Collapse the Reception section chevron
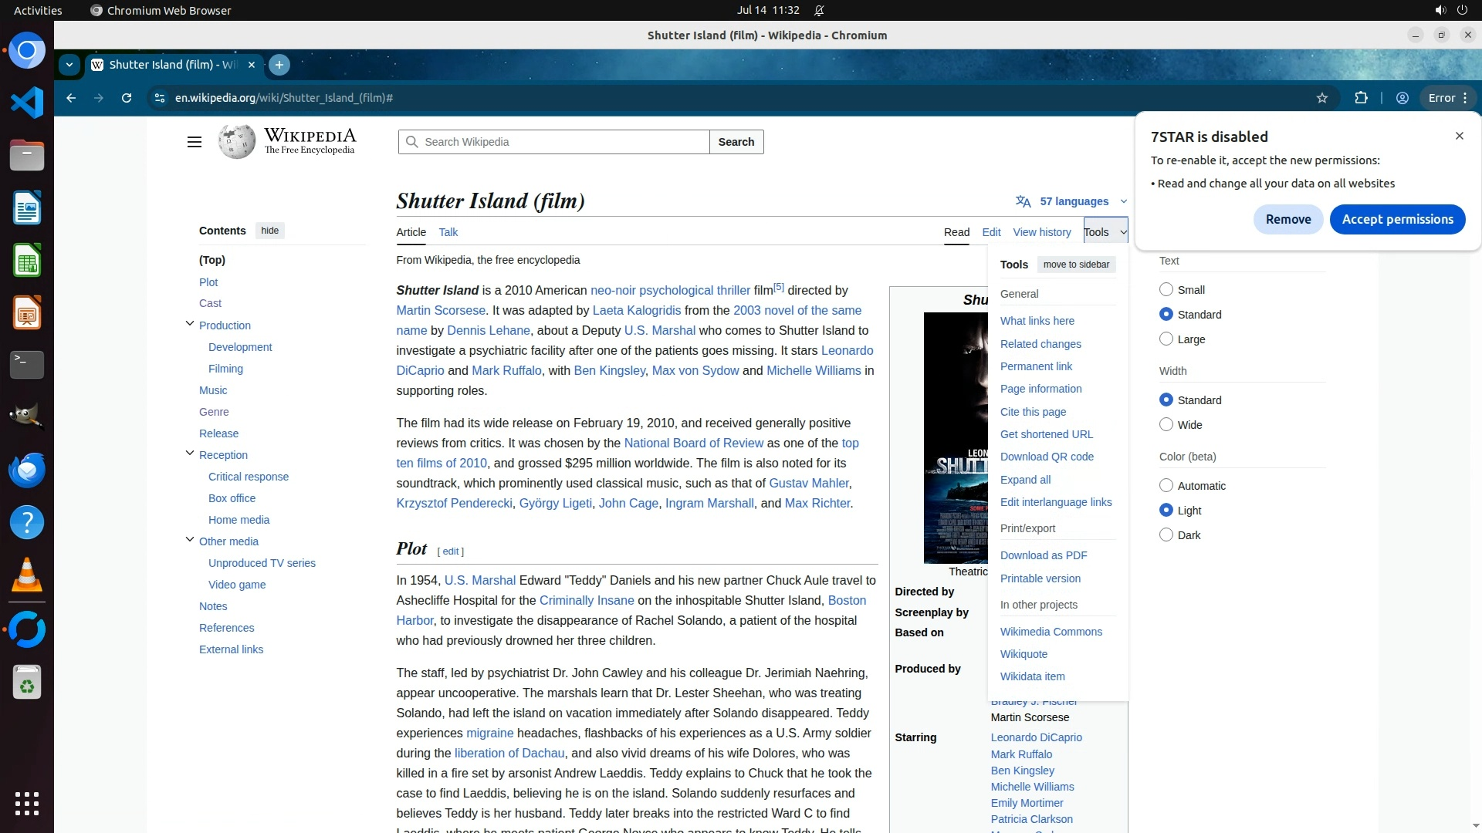Screen dimensions: 1482x833 pyautogui.click(x=189, y=454)
